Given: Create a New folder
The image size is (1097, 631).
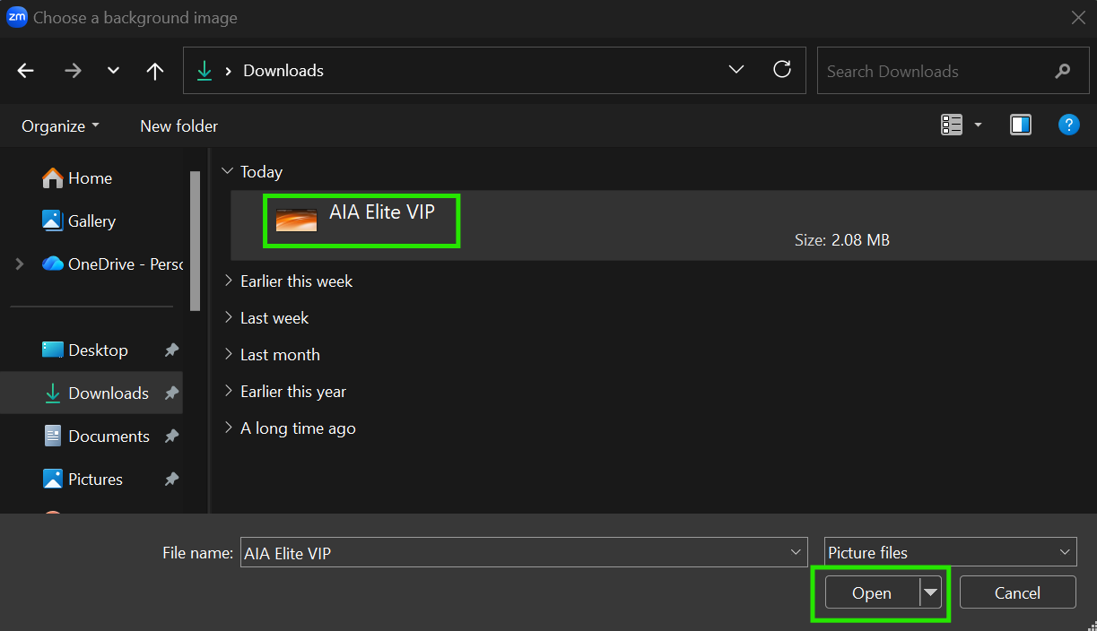Looking at the screenshot, I should tap(178, 126).
